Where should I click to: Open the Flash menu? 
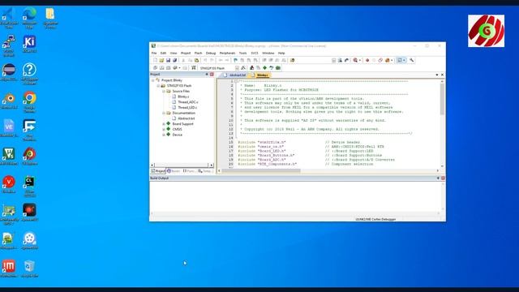pos(198,53)
